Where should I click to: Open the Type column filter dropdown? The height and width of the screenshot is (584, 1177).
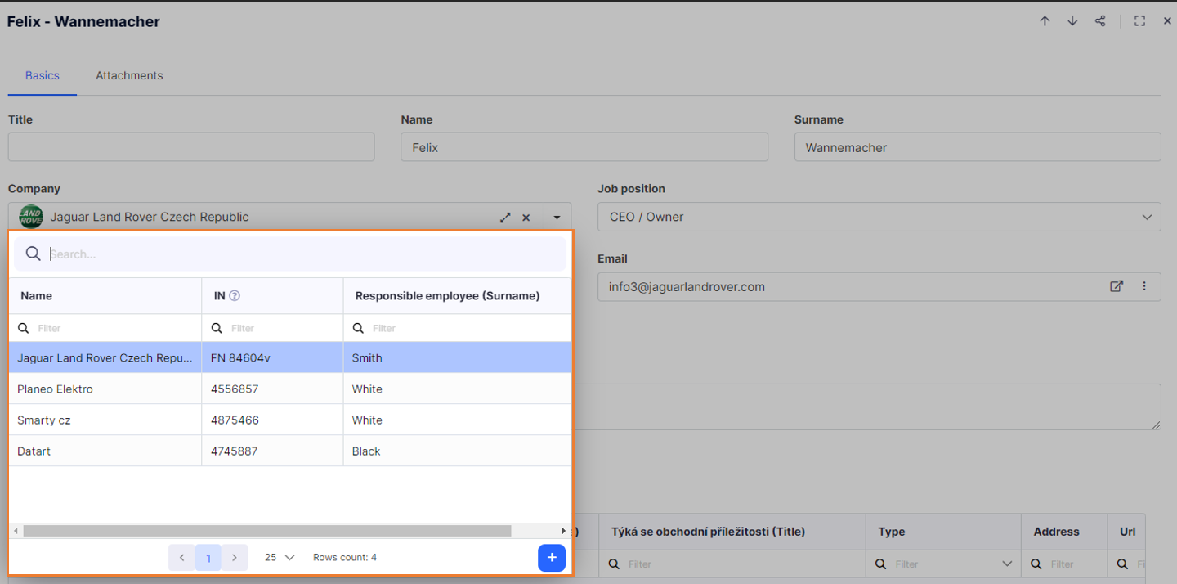(1006, 564)
